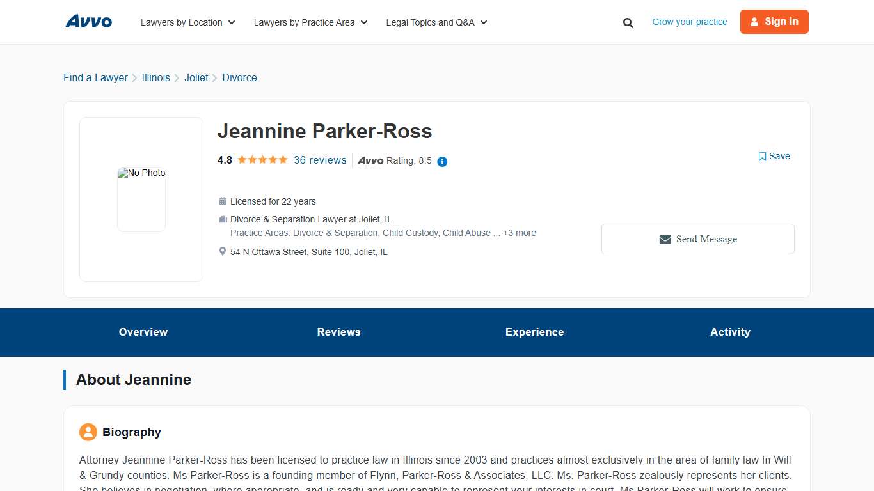Expand Legal Topics and Q&A dropdown
The image size is (874, 491).
click(436, 22)
